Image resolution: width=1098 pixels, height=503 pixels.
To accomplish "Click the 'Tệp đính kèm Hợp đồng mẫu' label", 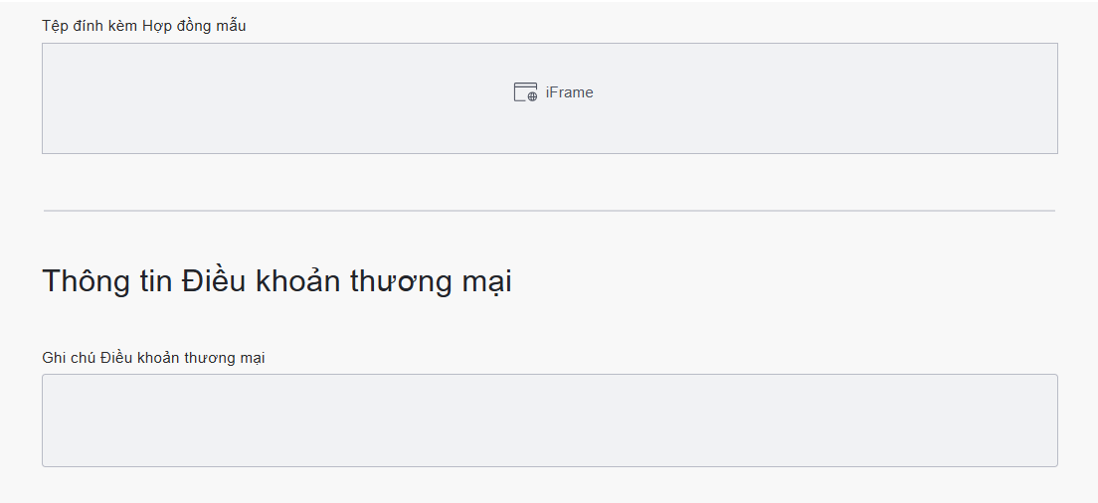I will 143,26.
